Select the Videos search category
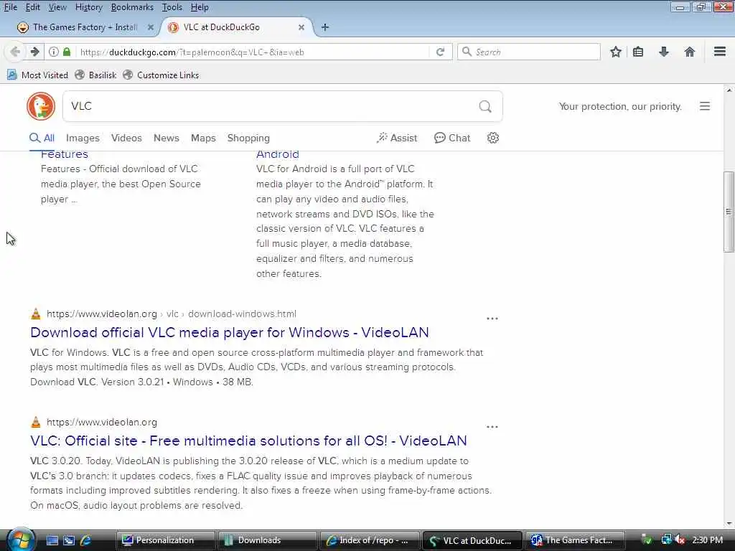The image size is (735, 551). pos(126,138)
